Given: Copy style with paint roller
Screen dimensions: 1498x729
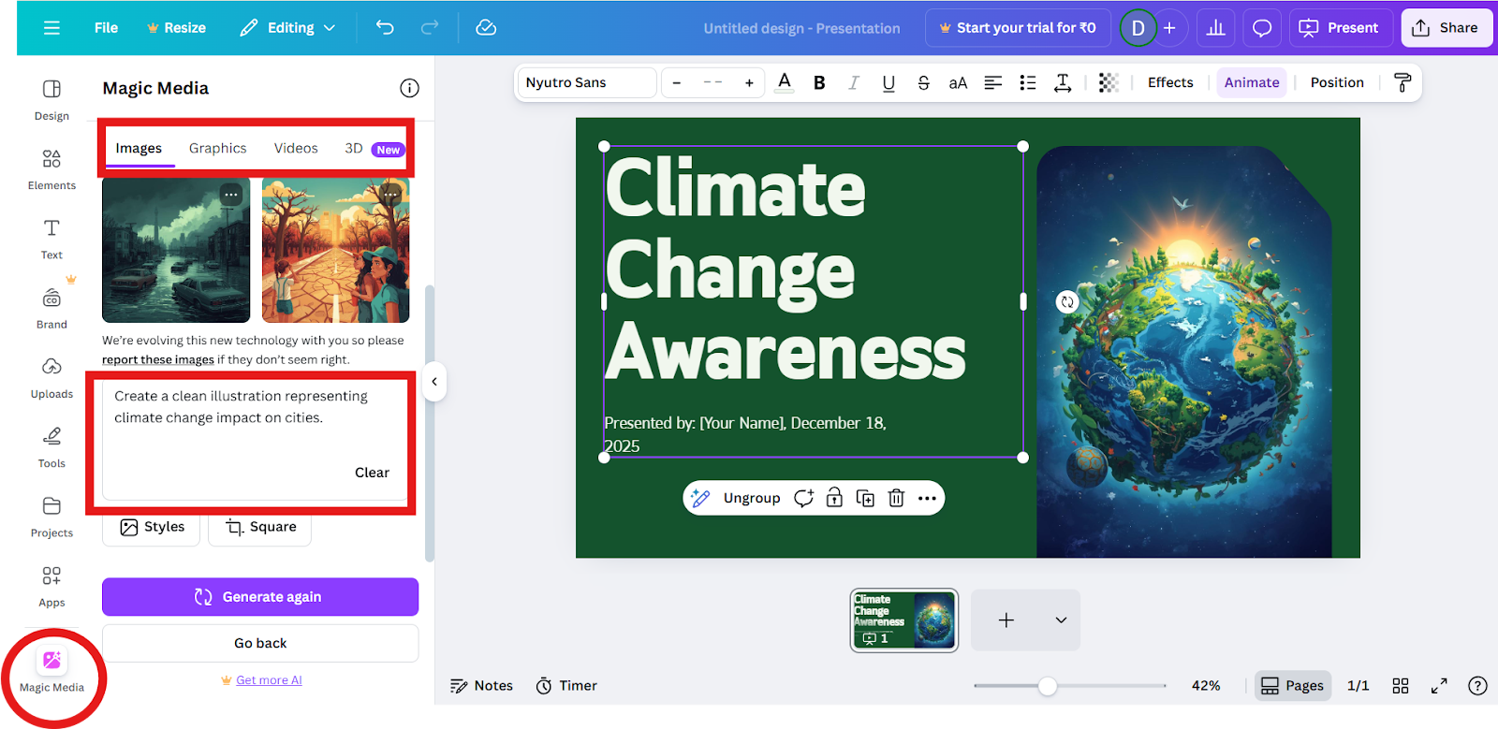Looking at the screenshot, I should 1403,82.
